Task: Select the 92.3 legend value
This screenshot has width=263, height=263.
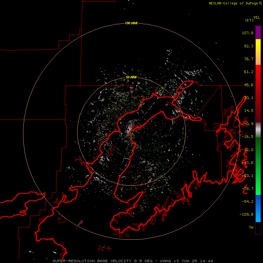Action: point(249,46)
